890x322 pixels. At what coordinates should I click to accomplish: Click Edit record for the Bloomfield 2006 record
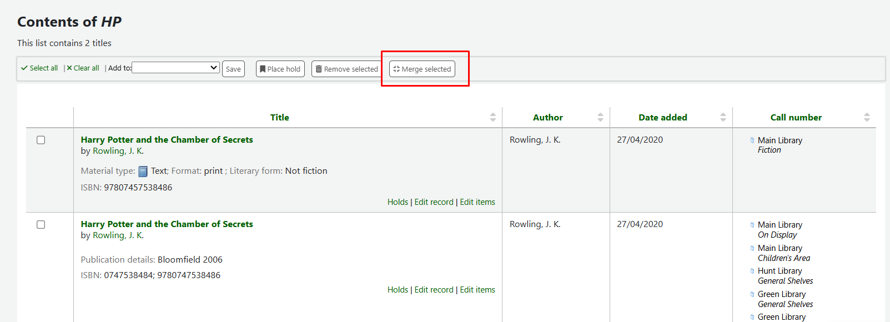pyautogui.click(x=434, y=290)
